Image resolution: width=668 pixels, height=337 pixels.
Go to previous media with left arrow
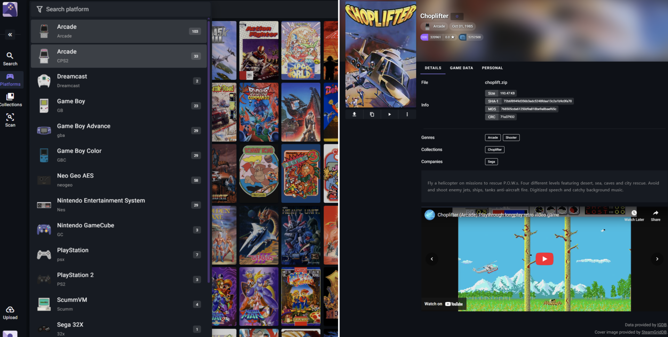pos(432,259)
